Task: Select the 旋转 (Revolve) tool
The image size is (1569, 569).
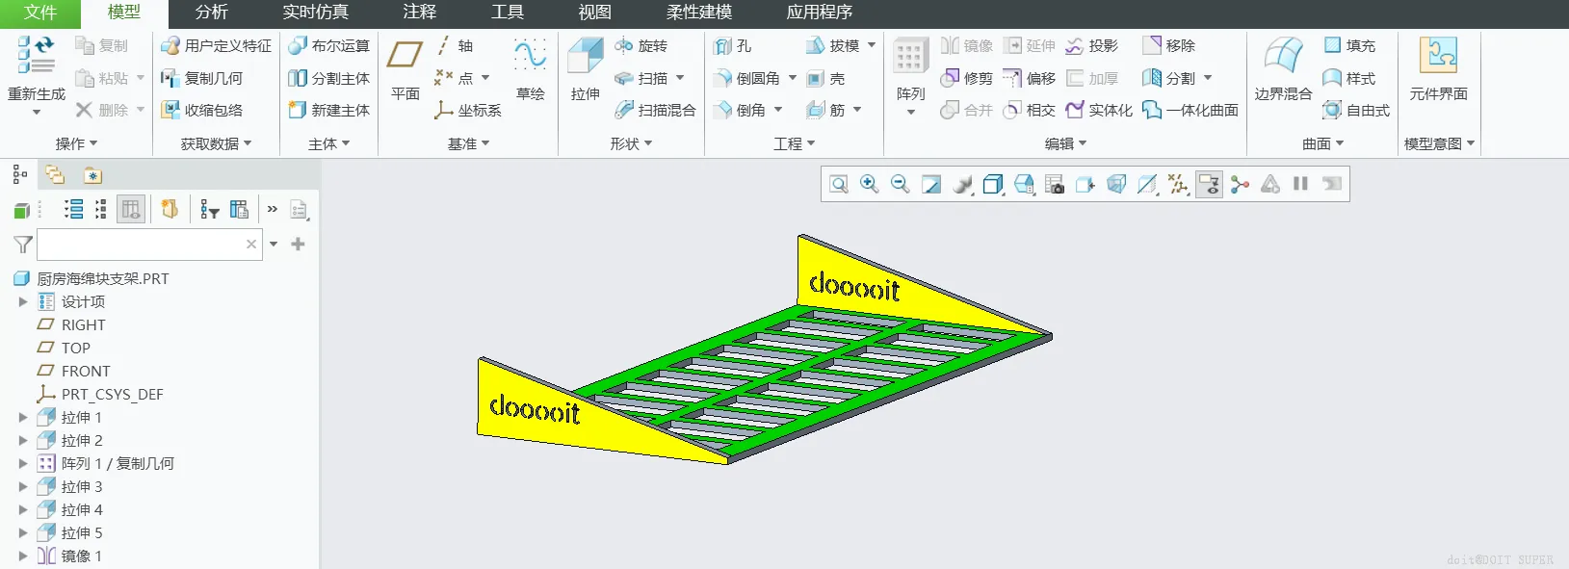Action: 641,45
